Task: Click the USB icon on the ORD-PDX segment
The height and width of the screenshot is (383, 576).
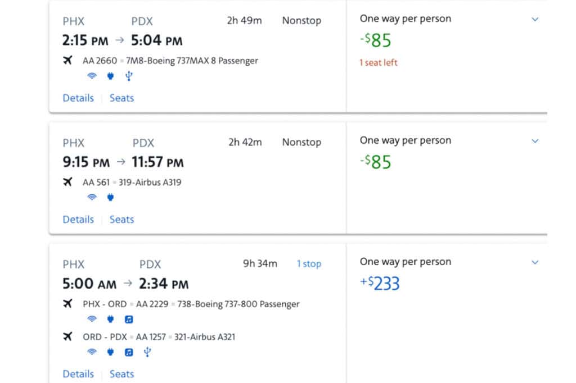Action: point(147,352)
